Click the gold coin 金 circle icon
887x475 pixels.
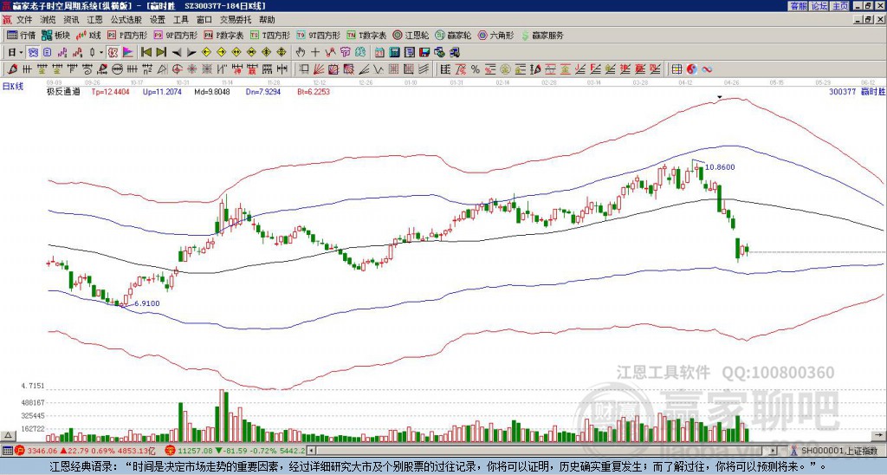point(504,69)
